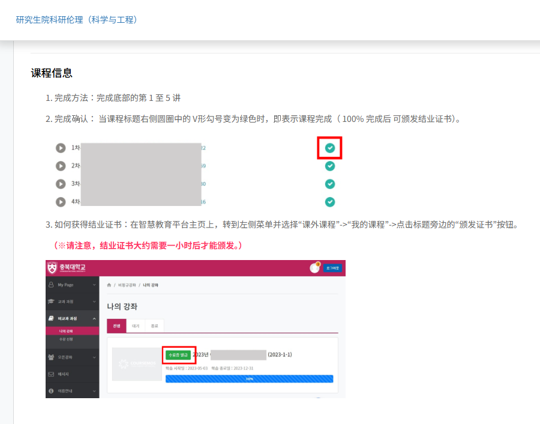Open the profile avatar with notification badge
Screen dimensions: 540x424
tap(315, 267)
